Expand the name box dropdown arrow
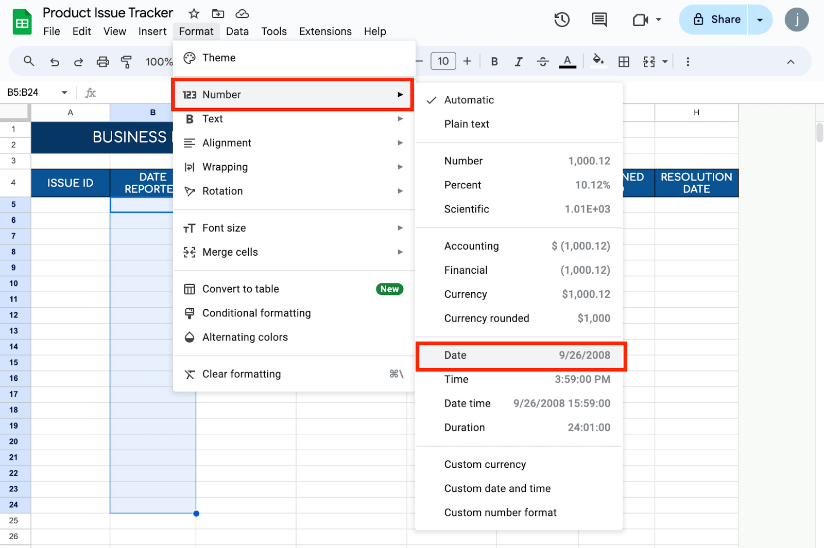 64,93
